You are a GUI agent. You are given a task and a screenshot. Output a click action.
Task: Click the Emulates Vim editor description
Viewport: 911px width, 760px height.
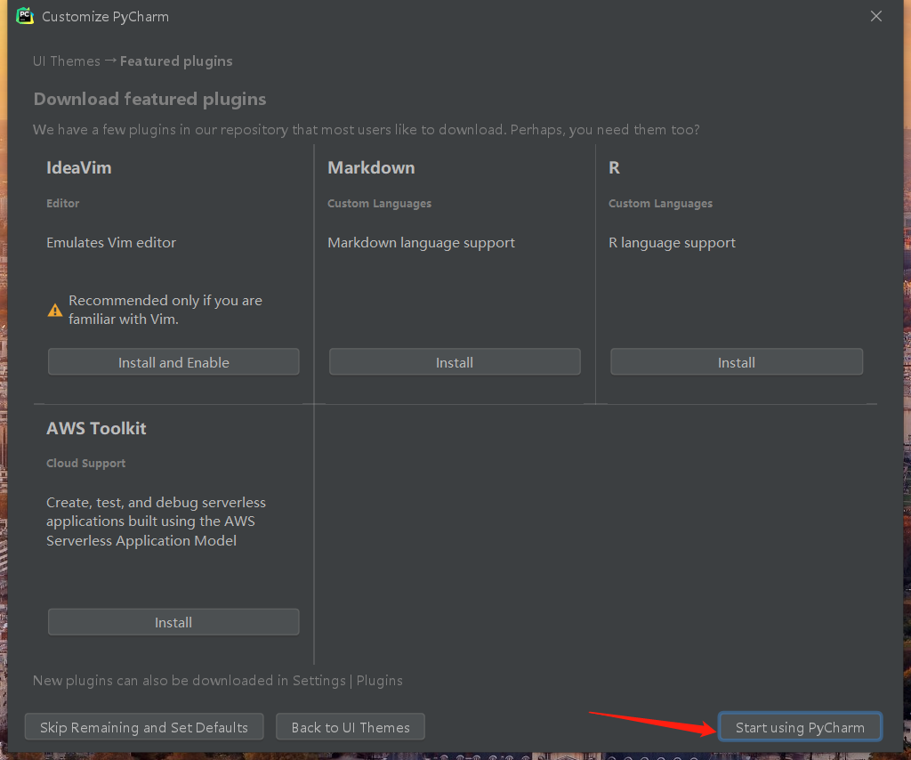[111, 242]
